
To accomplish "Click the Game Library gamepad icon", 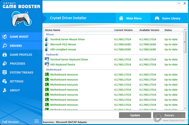I will coord(157,18).
